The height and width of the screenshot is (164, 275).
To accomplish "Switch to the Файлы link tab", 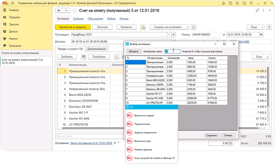I will point(111,18).
